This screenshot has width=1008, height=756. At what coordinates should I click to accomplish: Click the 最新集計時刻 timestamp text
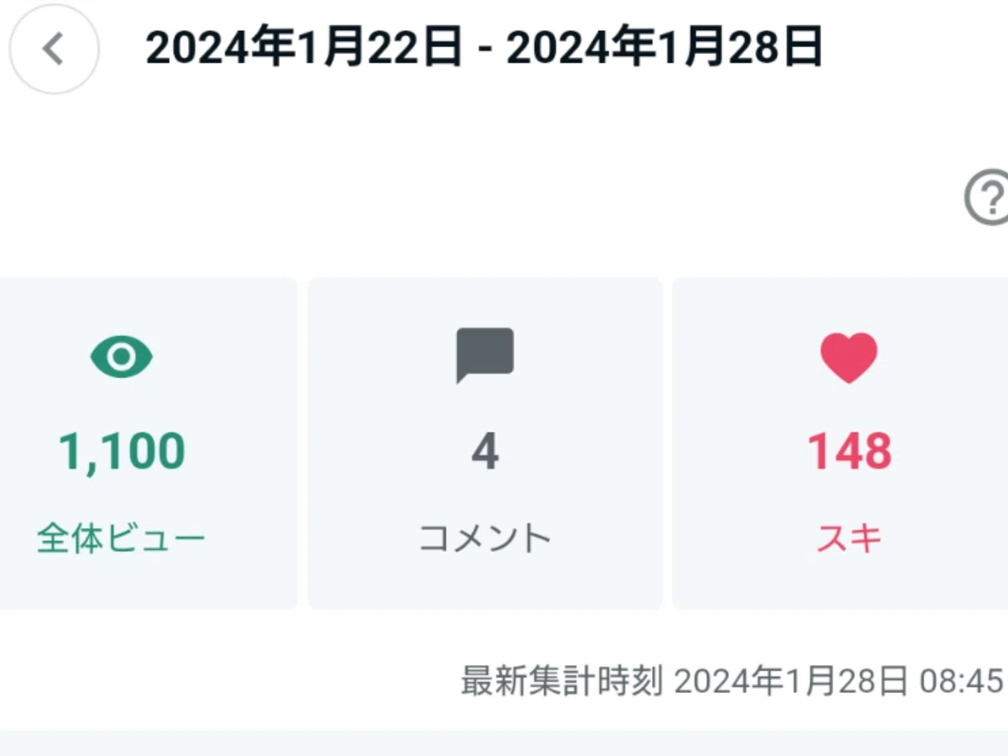732,681
